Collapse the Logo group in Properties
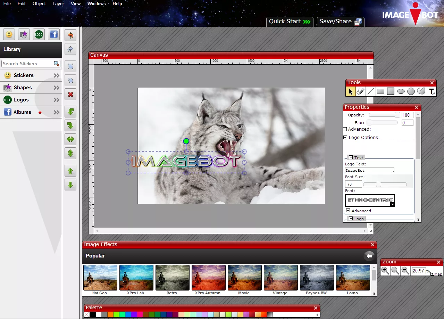The image size is (444, 319). [351, 219]
